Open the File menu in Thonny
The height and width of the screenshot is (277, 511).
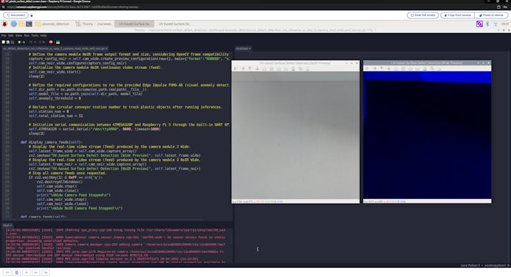[x=3, y=35]
